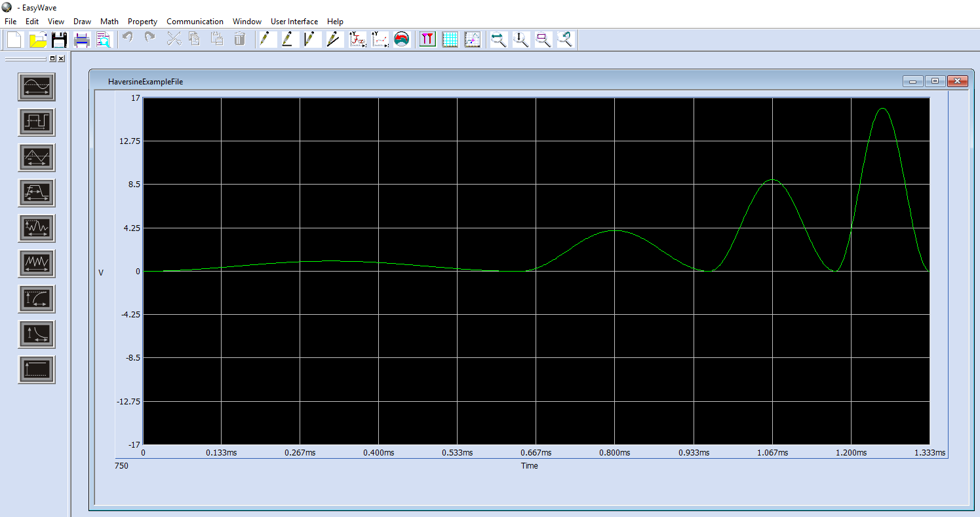Select the Exponential fall waveform tool

pos(37,334)
